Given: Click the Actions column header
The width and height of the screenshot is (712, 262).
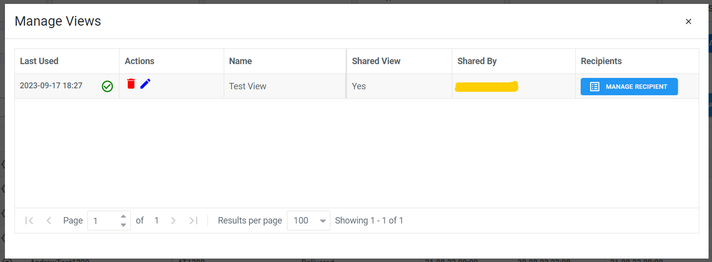Looking at the screenshot, I should [139, 61].
